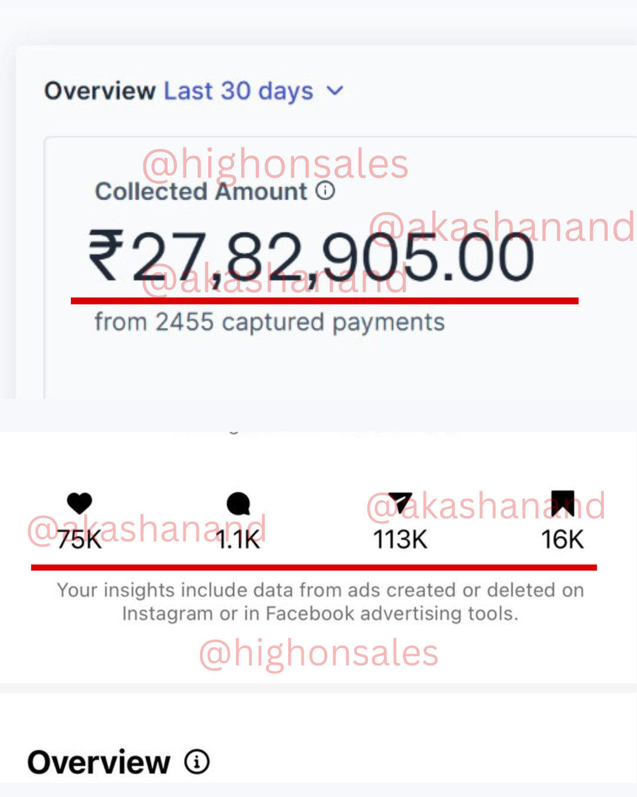The height and width of the screenshot is (797, 637).
Task: Select the 75K likes count
Action: [80, 540]
